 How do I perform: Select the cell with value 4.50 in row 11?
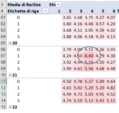pos(67,81)
